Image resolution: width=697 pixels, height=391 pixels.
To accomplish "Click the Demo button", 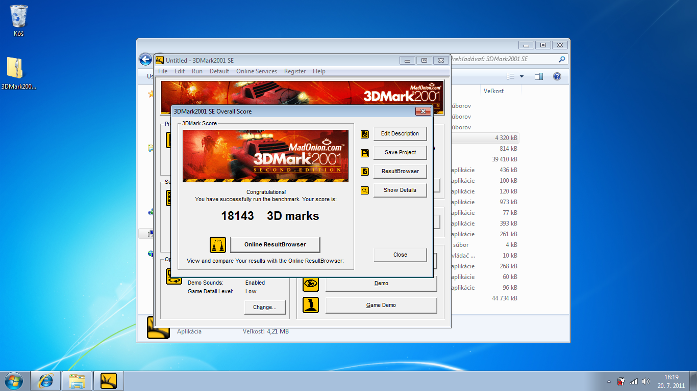I will 381,284.
